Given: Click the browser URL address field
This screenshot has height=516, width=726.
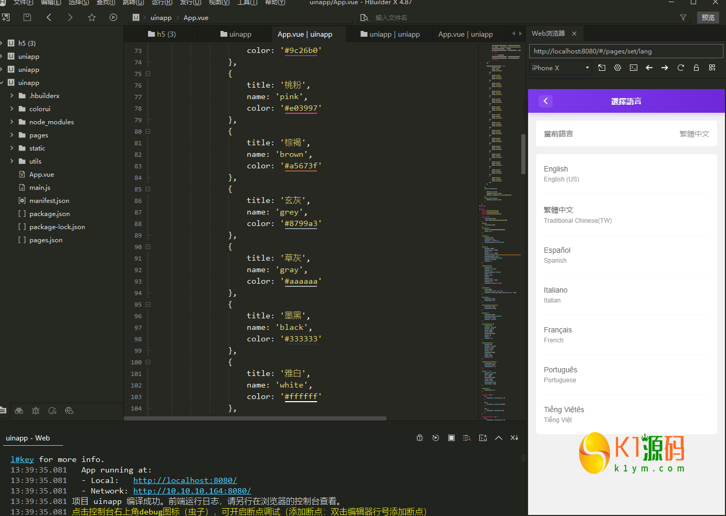Looking at the screenshot, I should (626, 51).
